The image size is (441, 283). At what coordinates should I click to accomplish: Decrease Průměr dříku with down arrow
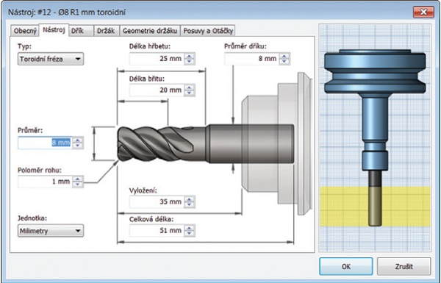tap(284, 61)
